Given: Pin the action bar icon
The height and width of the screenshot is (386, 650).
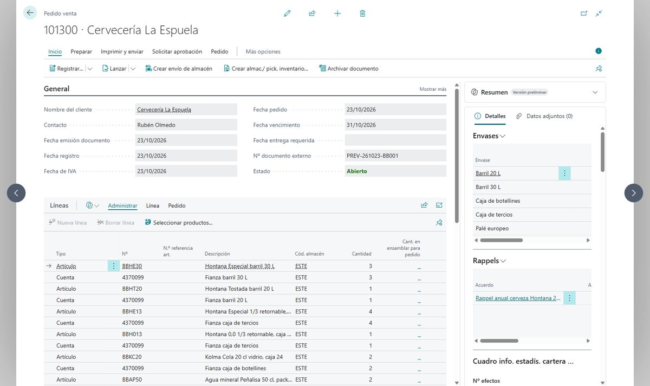Looking at the screenshot, I should 599,69.
